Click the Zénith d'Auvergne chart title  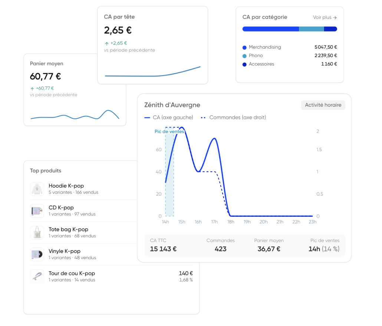[172, 105]
